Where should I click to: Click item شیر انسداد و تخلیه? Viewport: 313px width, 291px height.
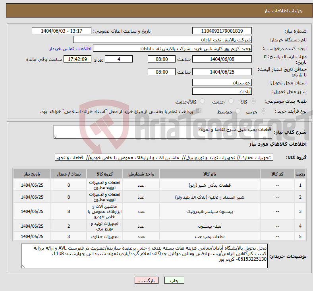210,197
